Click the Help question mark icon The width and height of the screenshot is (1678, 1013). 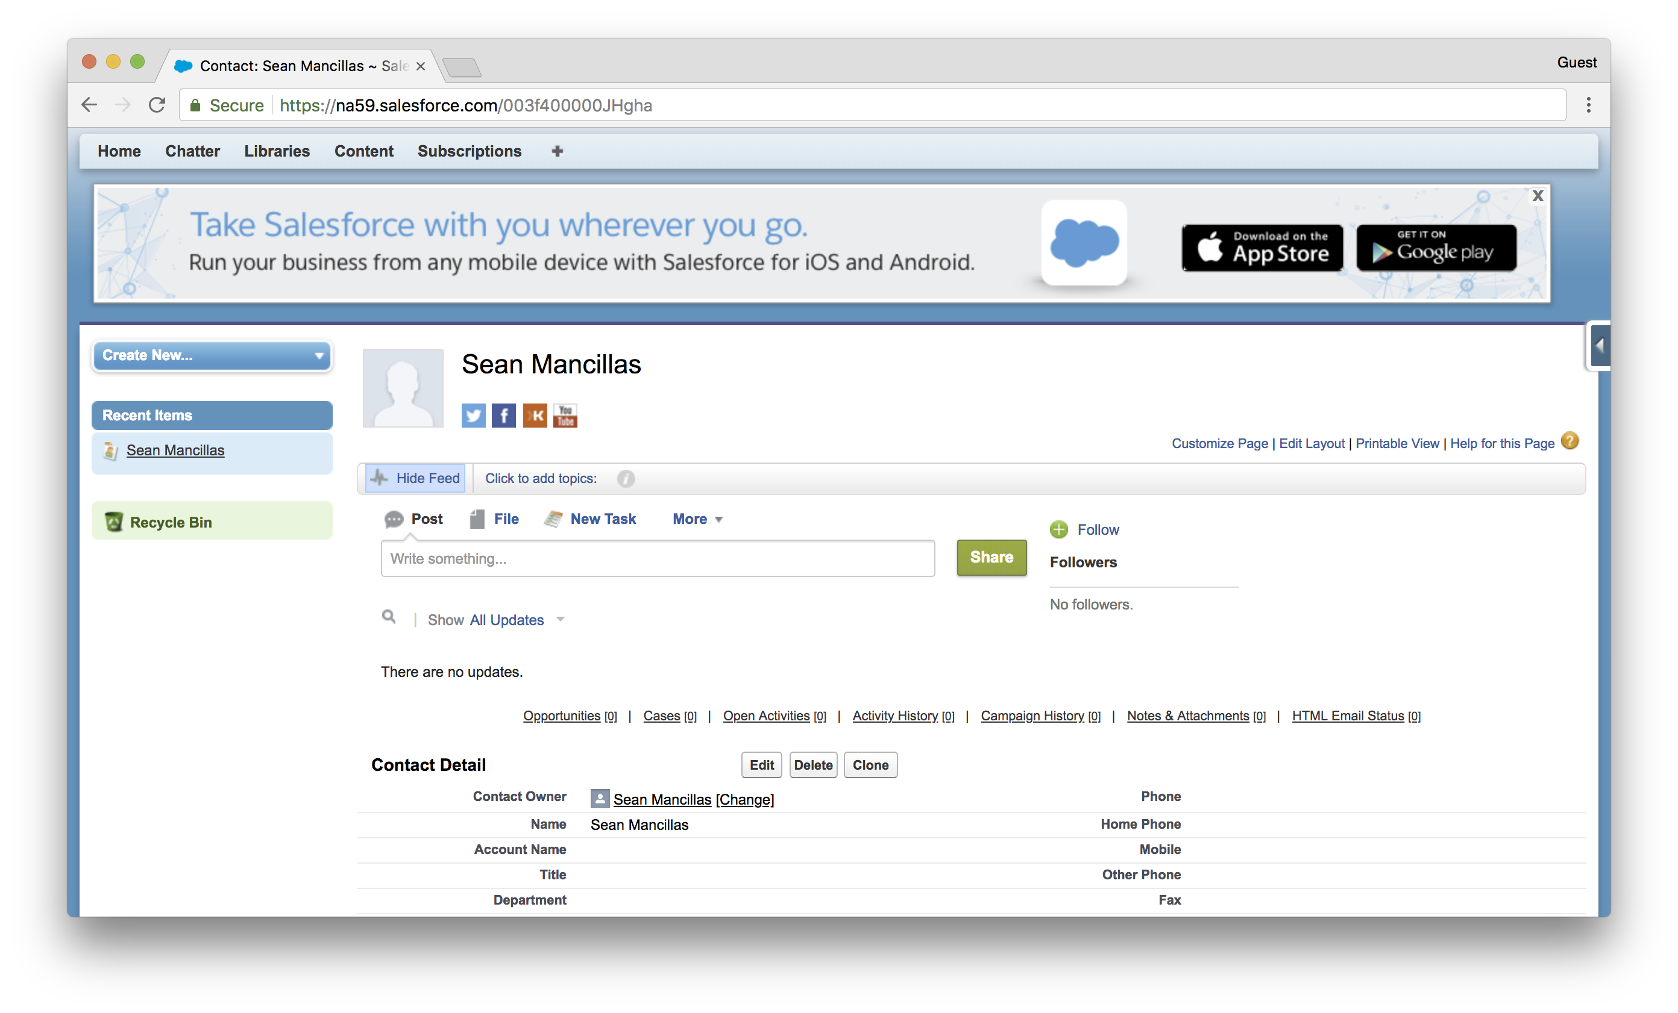1570,441
